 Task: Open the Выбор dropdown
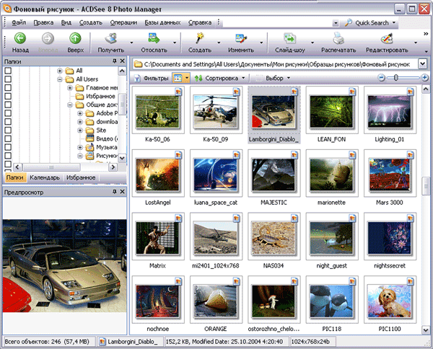coord(276,79)
